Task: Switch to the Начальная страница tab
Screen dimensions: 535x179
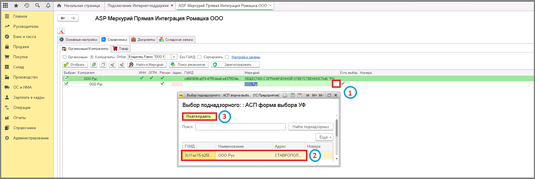Action: click(79, 6)
